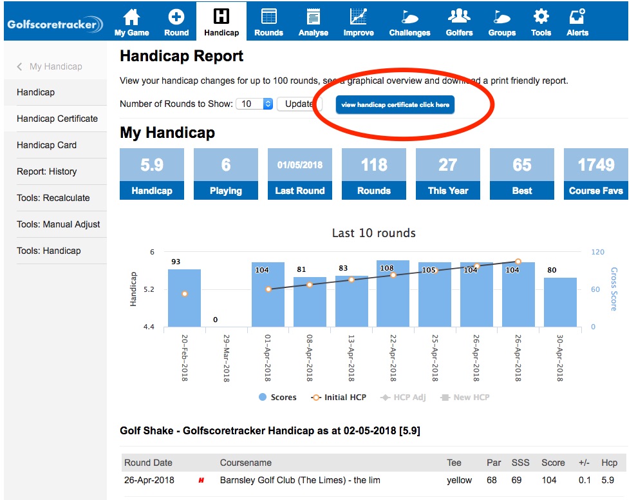The height and width of the screenshot is (500, 636).
Task: Open the Challenges golf flag icon
Action: click(x=409, y=17)
